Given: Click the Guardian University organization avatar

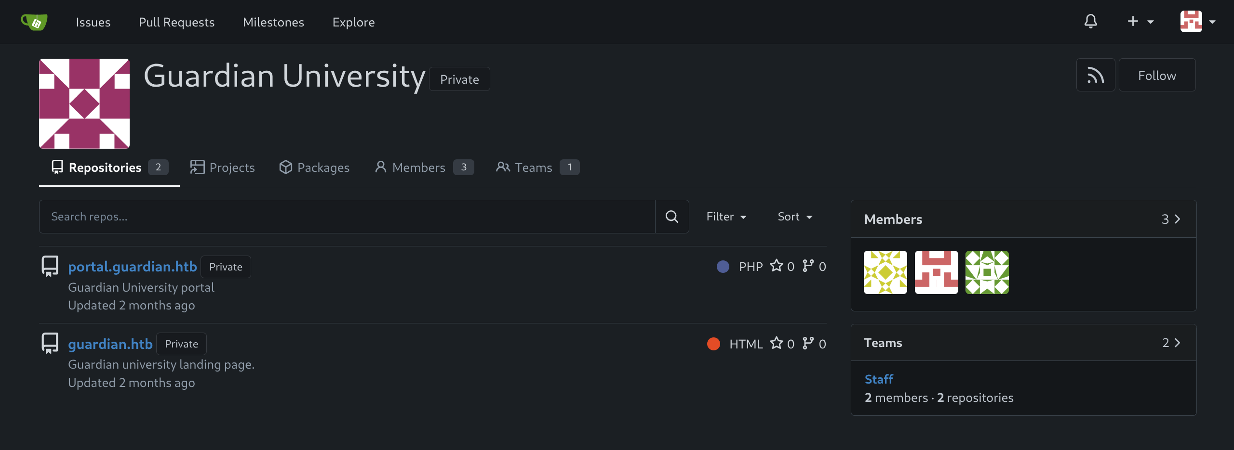Looking at the screenshot, I should point(84,103).
